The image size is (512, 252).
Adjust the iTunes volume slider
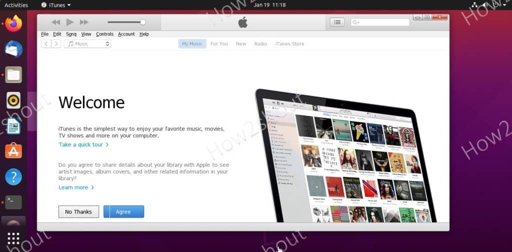126,22
